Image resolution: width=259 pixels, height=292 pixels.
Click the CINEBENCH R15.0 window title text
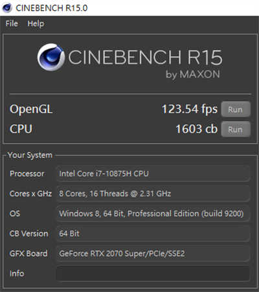[52, 8]
